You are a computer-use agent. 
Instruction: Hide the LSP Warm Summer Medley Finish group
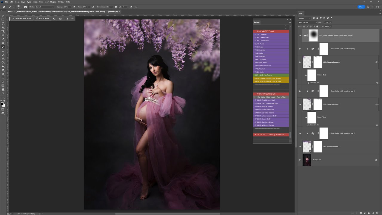[300, 36]
